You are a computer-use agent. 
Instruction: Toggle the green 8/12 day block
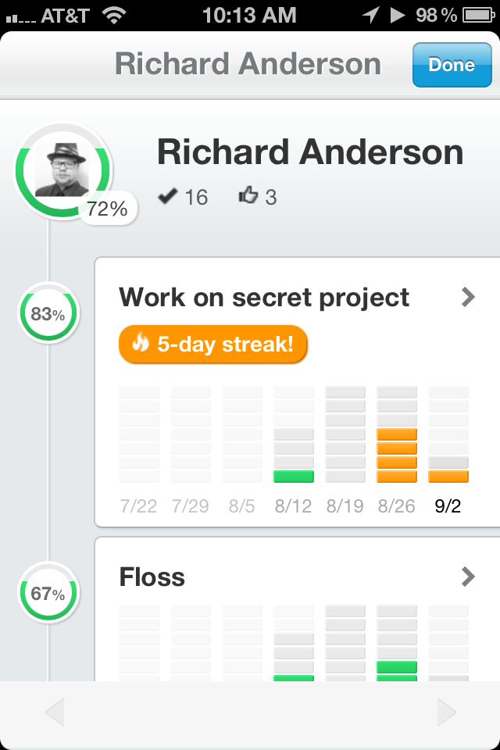294,477
